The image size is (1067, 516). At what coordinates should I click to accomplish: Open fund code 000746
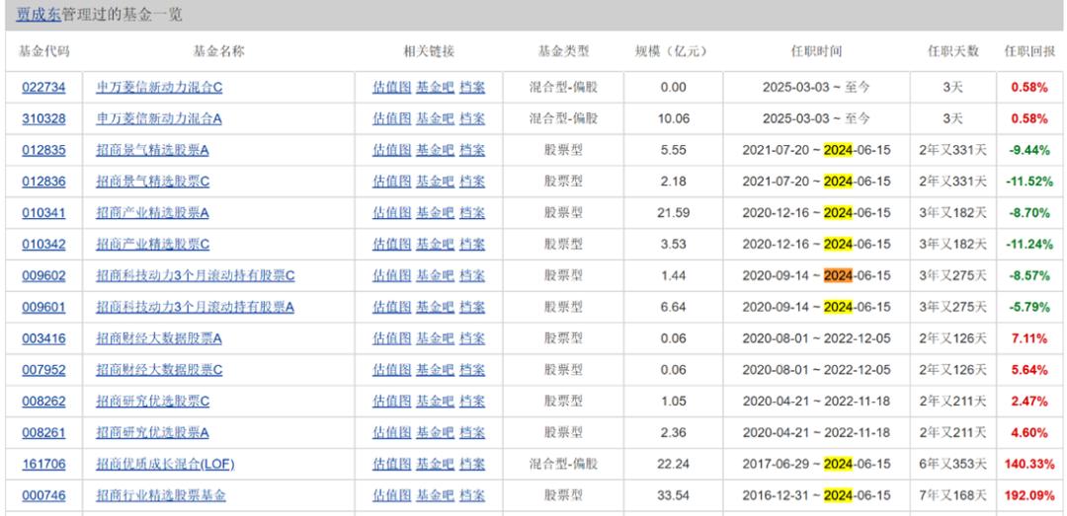click(43, 495)
